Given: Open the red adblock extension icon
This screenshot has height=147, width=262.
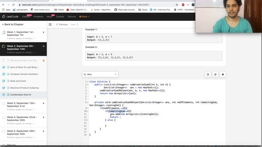Looking at the screenshot, I should (x=183, y=5).
